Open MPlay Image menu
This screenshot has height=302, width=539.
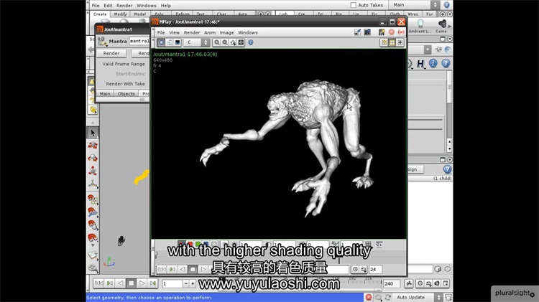pos(226,32)
